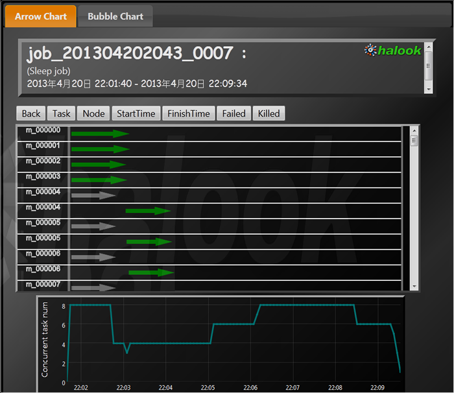The width and height of the screenshot is (454, 393).
Task: Select green arrow in second m_000005 row
Action: (149, 241)
